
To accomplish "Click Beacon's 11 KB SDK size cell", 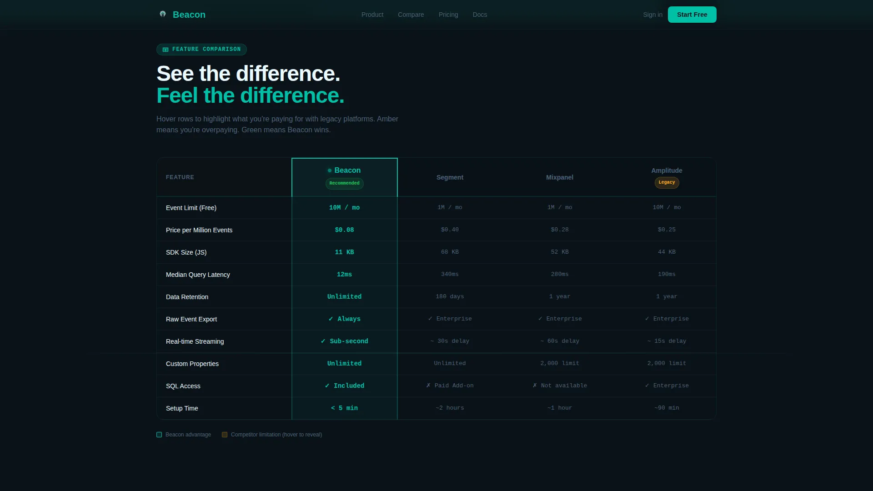I will click(345, 252).
